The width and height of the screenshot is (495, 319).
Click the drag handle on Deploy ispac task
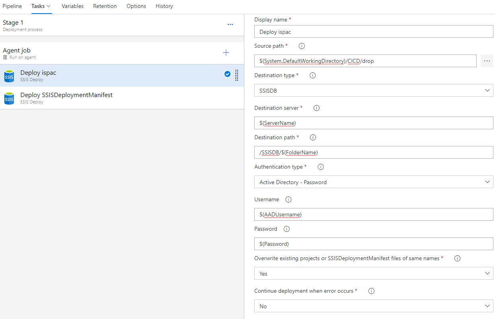point(236,76)
